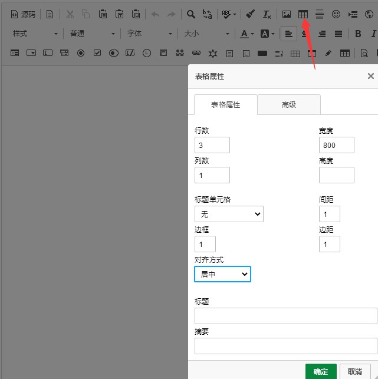This screenshot has height=379, width=378.
Task: Click the 行数 rows input field
Action: [x=212, y=145]
